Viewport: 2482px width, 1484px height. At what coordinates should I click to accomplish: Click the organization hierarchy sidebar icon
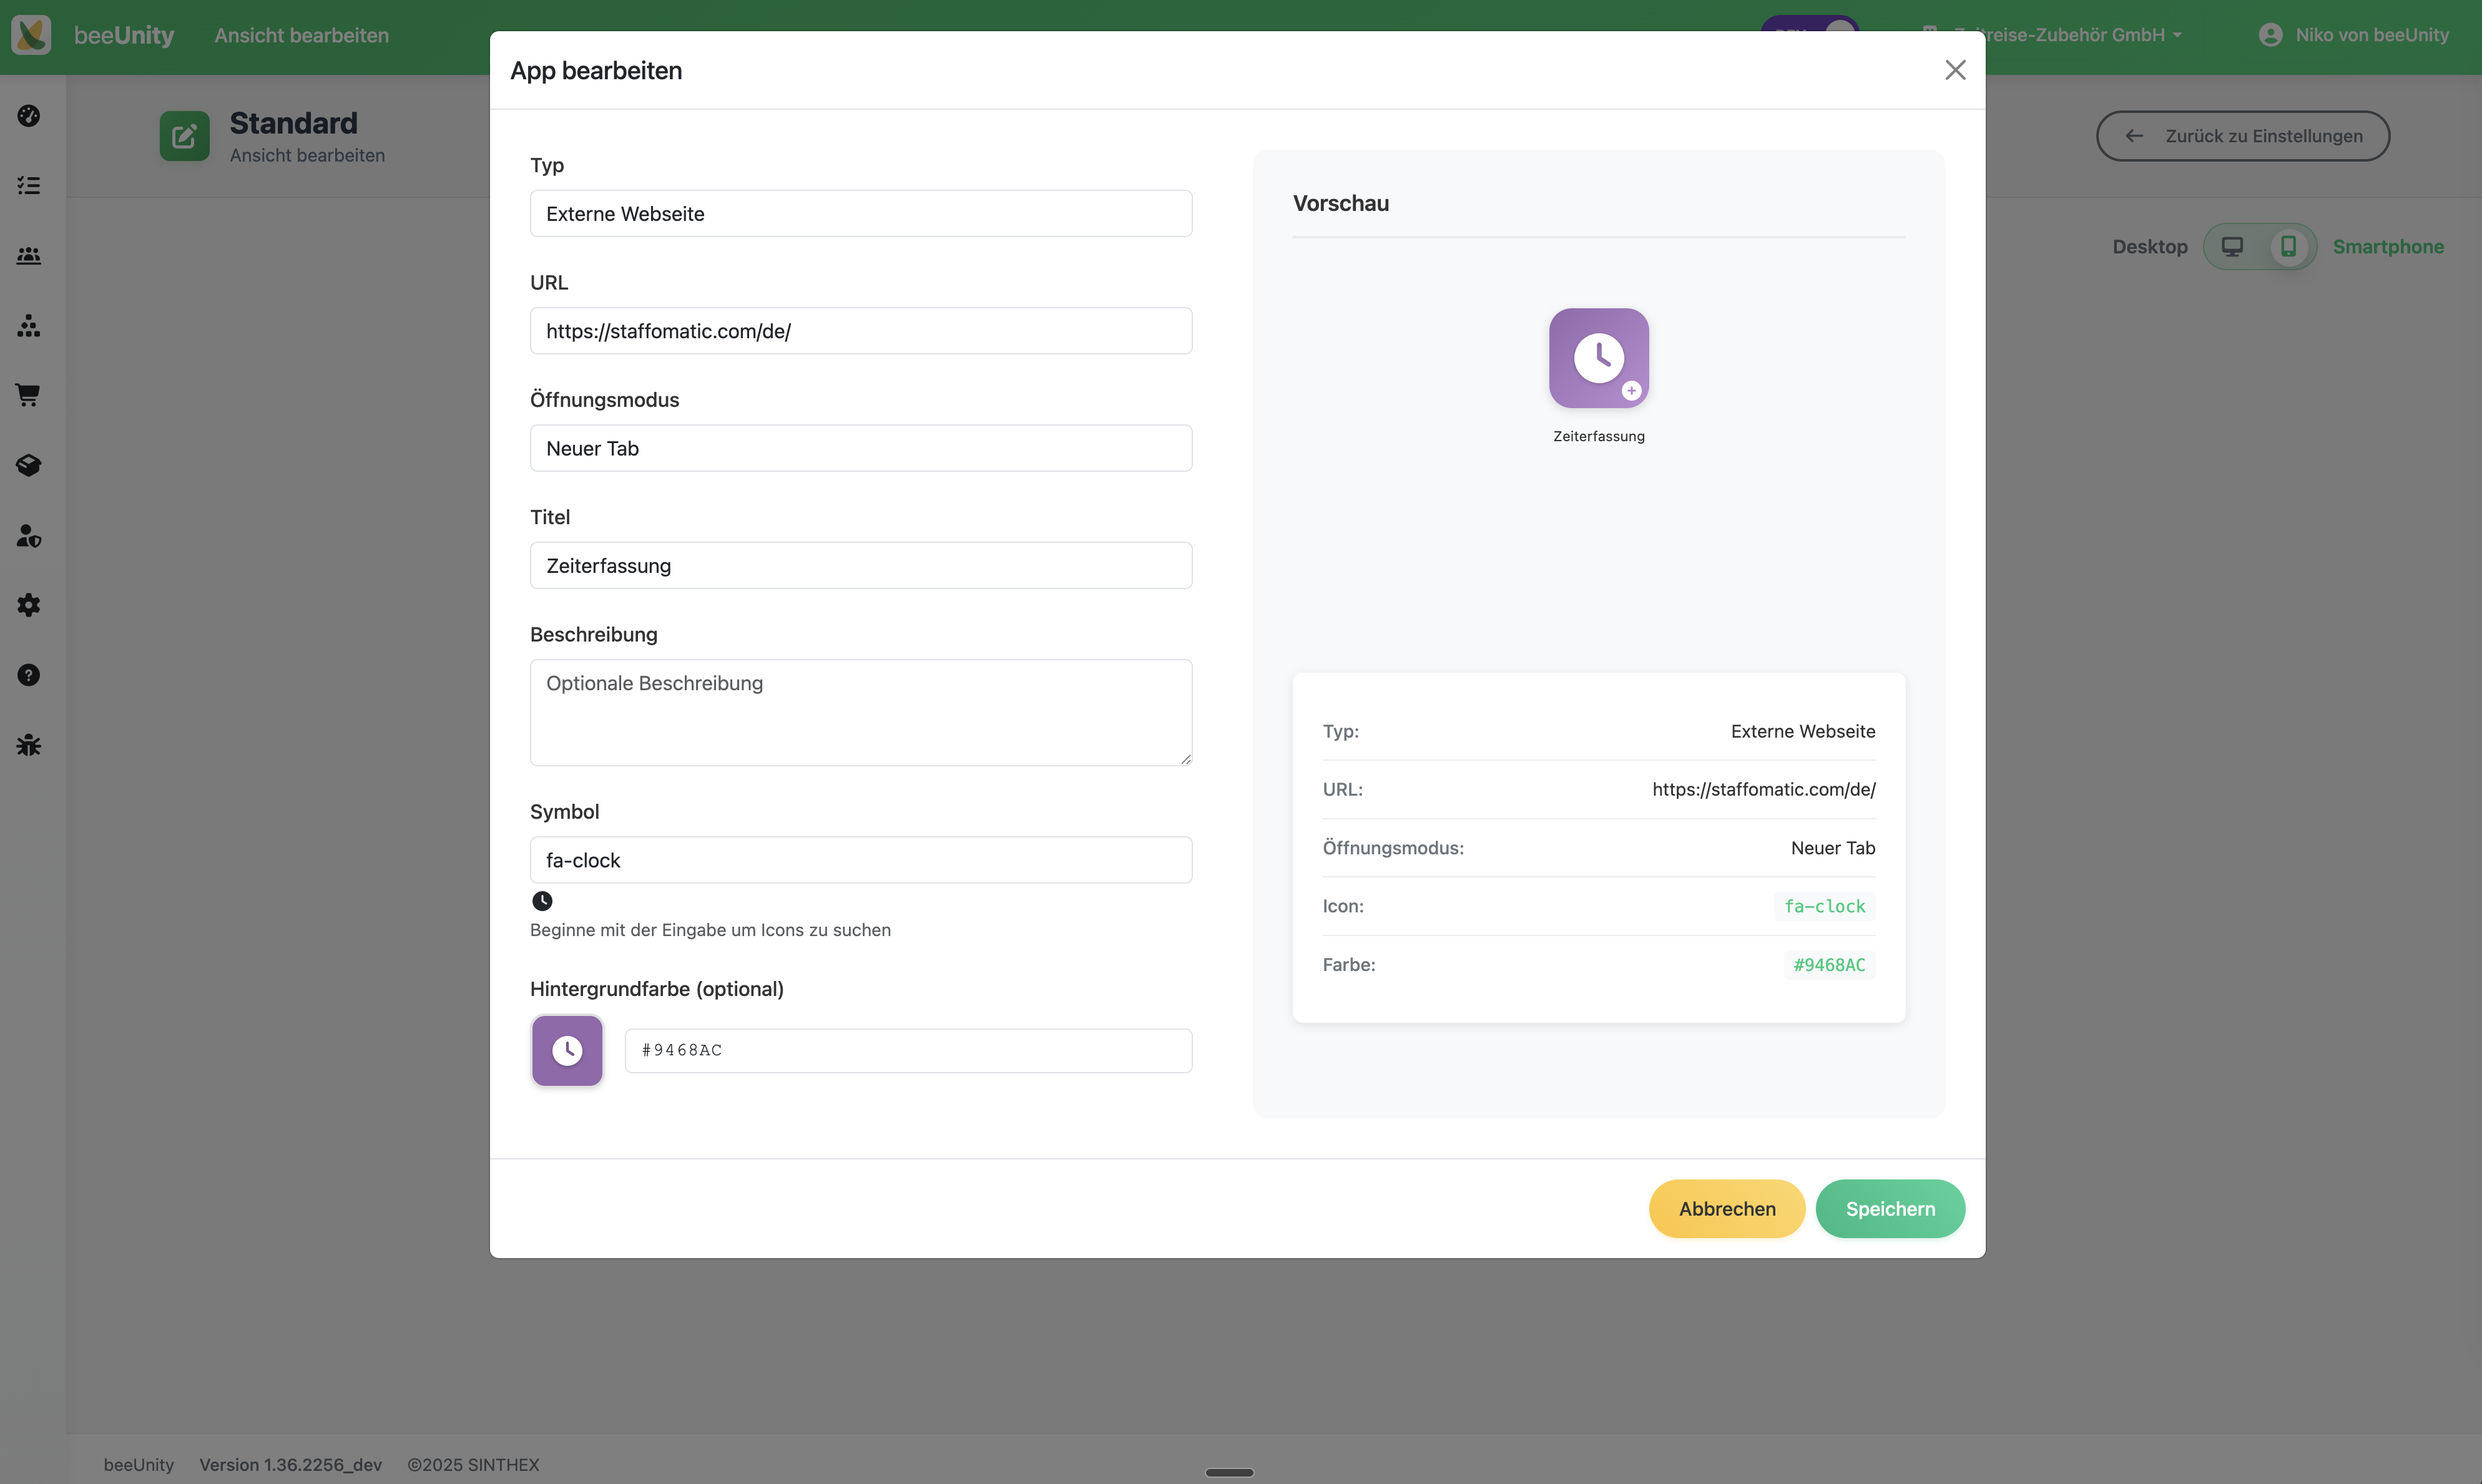[29, 326]
